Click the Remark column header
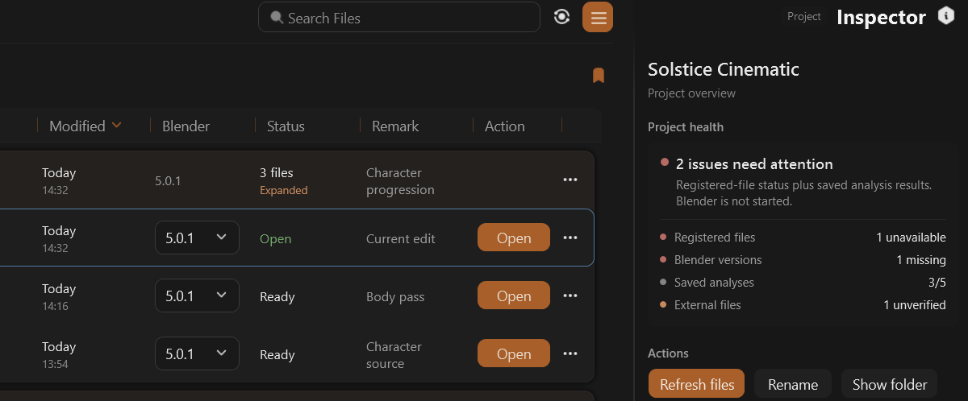The image size is (968, 401). 395,126
